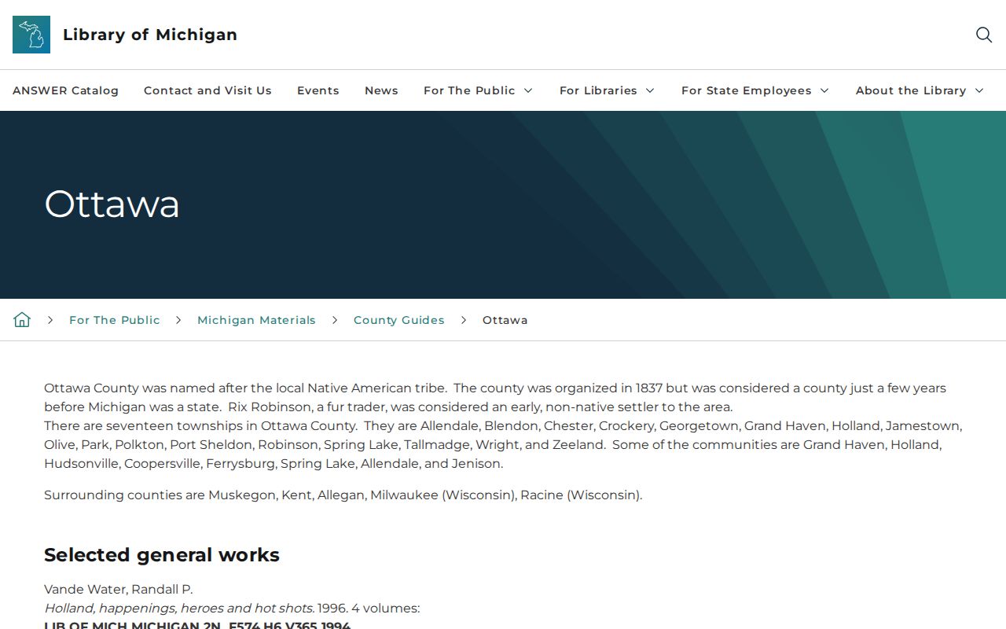This screenshot has height=629, width=1006.
Task: Follow the For The Public breadcrumb
Action: click(115, 320)
